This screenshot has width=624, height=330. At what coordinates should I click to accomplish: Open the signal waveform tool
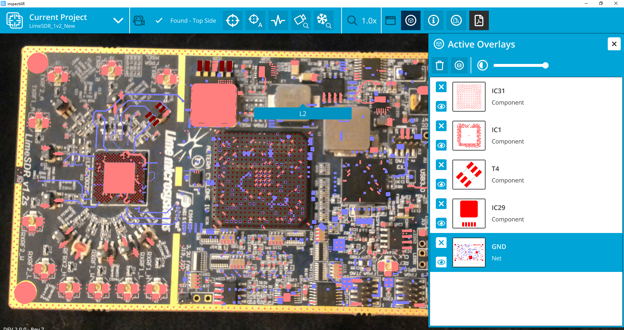pos(278,20)
